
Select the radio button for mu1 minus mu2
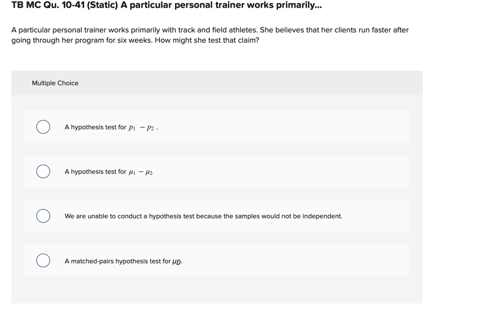[43, 171]
